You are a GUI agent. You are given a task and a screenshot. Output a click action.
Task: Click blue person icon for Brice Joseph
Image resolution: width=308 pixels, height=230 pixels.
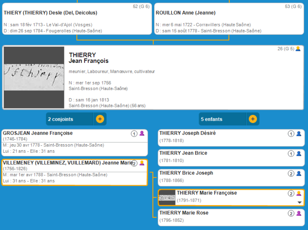(x=299, y=173)
